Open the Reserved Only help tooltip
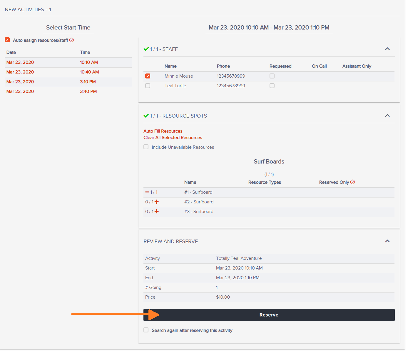408x353 pixels. tap(352, 182)
